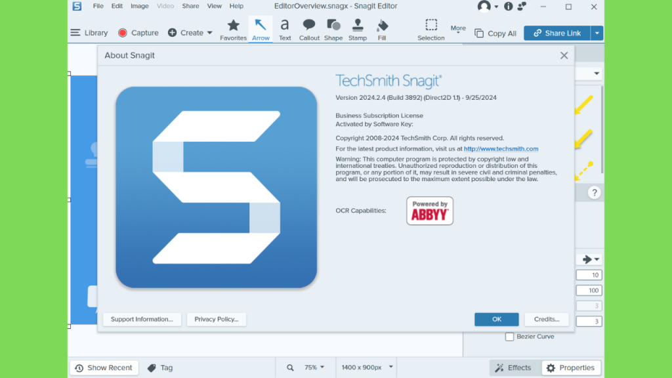
Task: Select the Stamp tool
Action: pos(358,30)
